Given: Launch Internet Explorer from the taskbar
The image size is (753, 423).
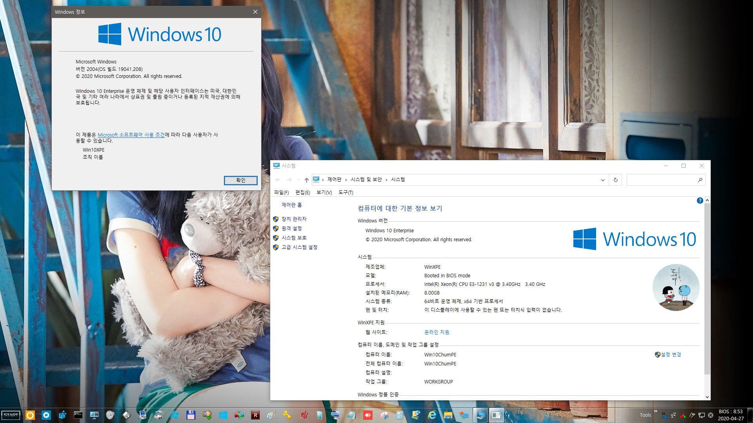Looking at the screenshot, I should (432, 415).
